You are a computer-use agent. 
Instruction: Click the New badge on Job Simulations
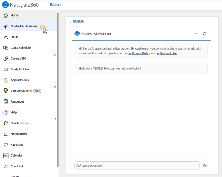[x=37, y=91]
